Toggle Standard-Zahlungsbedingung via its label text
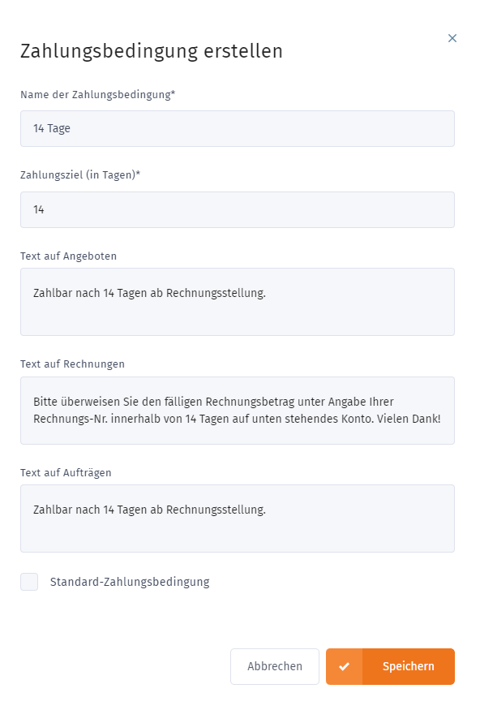 [129, 582]
